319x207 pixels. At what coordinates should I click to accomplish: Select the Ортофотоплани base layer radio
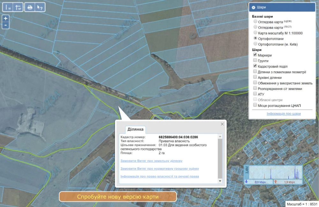(255, 38)
